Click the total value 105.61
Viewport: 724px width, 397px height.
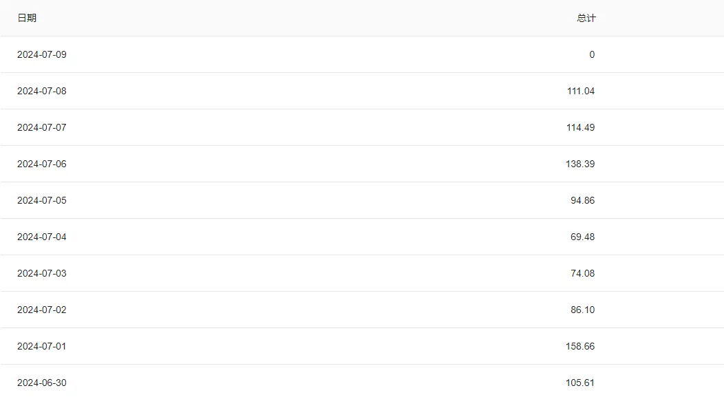(580, 383)
